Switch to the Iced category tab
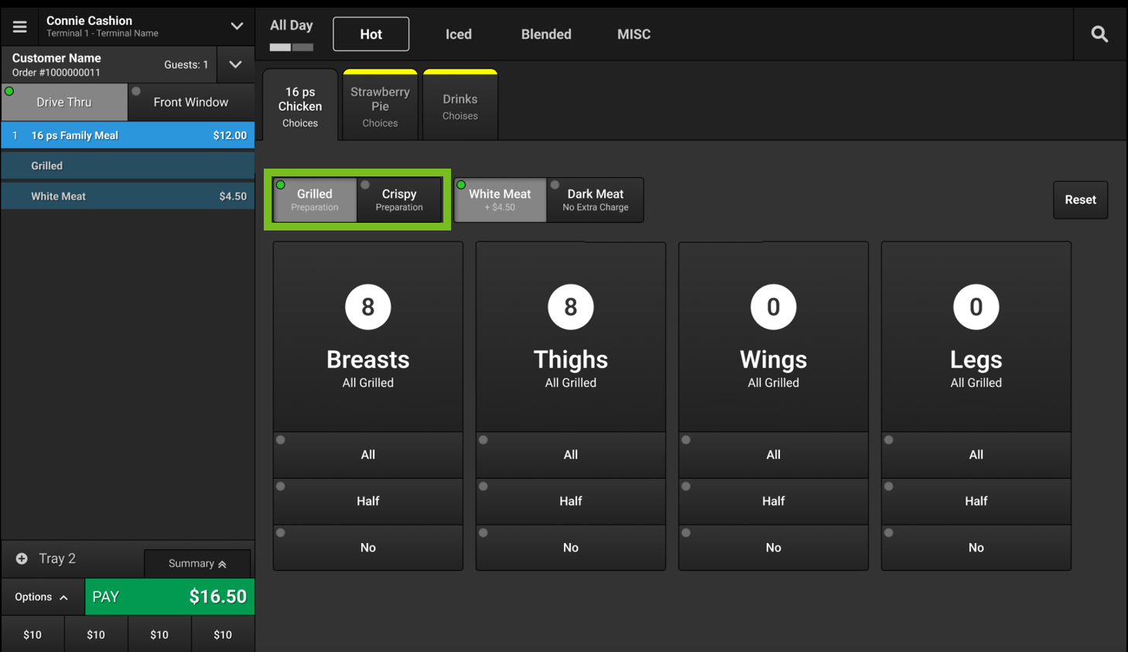 [458, 34]
